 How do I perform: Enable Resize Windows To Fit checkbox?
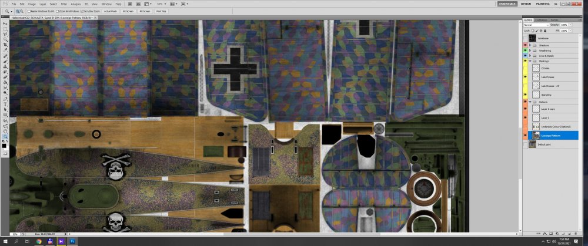tap(29, 11)
